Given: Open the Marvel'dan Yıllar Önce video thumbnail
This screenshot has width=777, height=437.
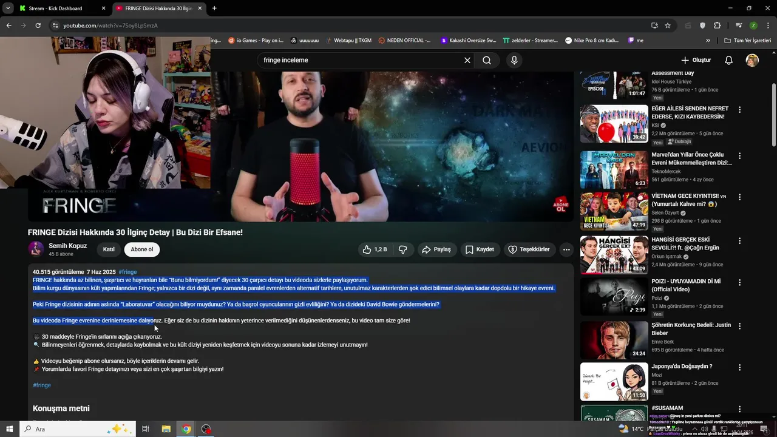Looking at the screenshot, I should click(614, 170).
